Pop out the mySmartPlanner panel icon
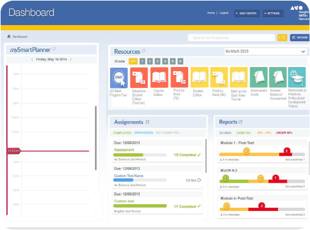This screenshot has height=230, width=310. (54, 49)
